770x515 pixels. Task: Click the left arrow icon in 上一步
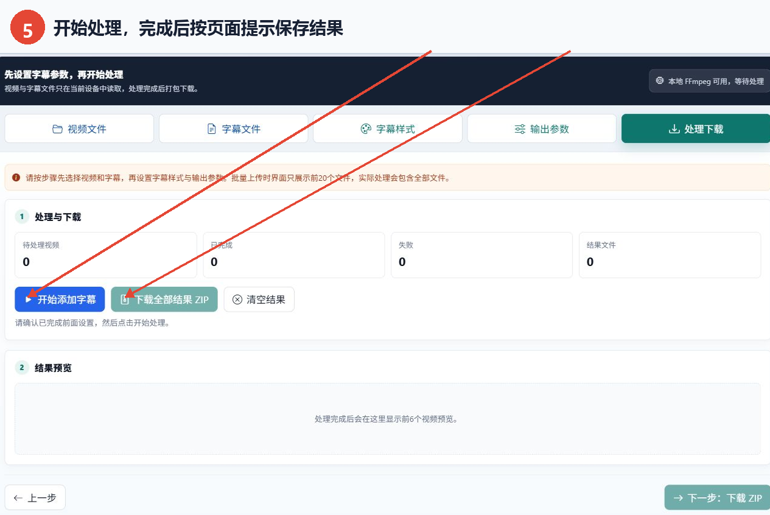[18, 498]
